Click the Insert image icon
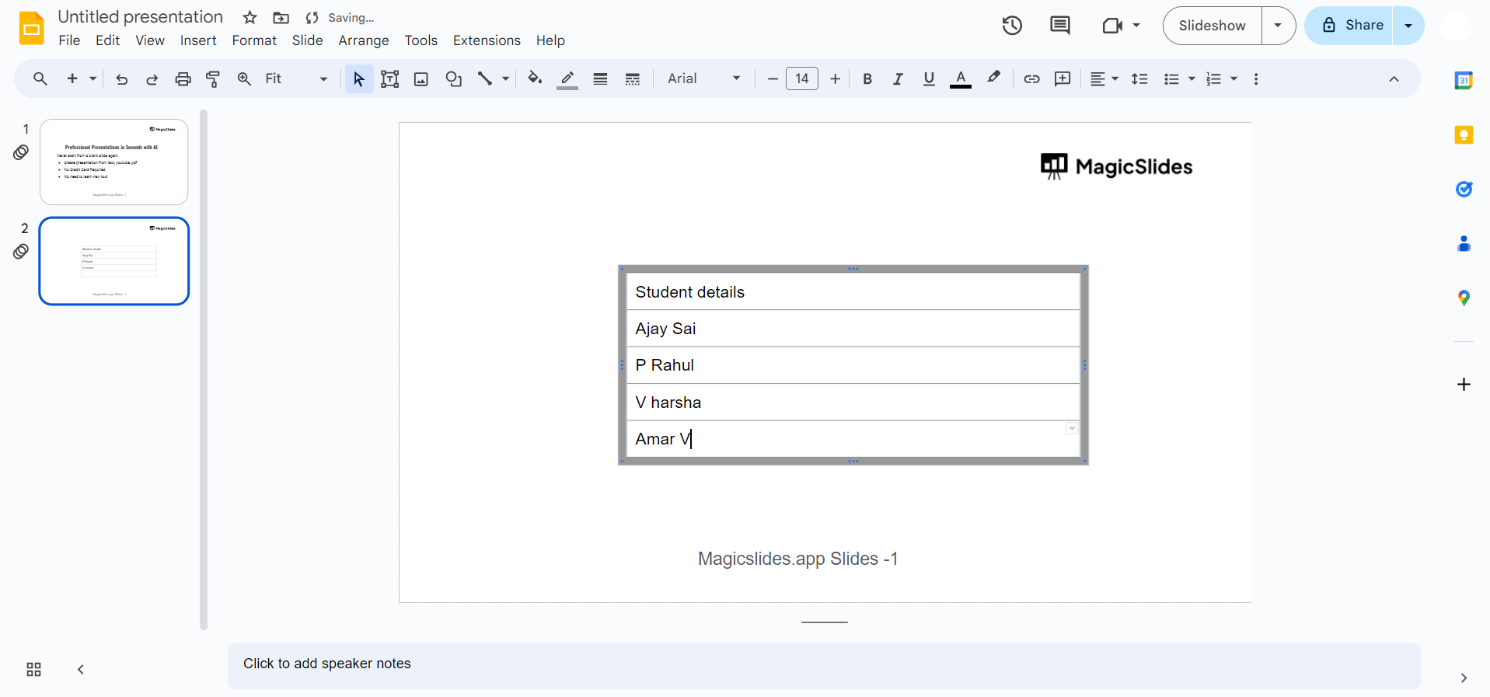The width and height of the screenshot is (1490, 697). [421, 79]
